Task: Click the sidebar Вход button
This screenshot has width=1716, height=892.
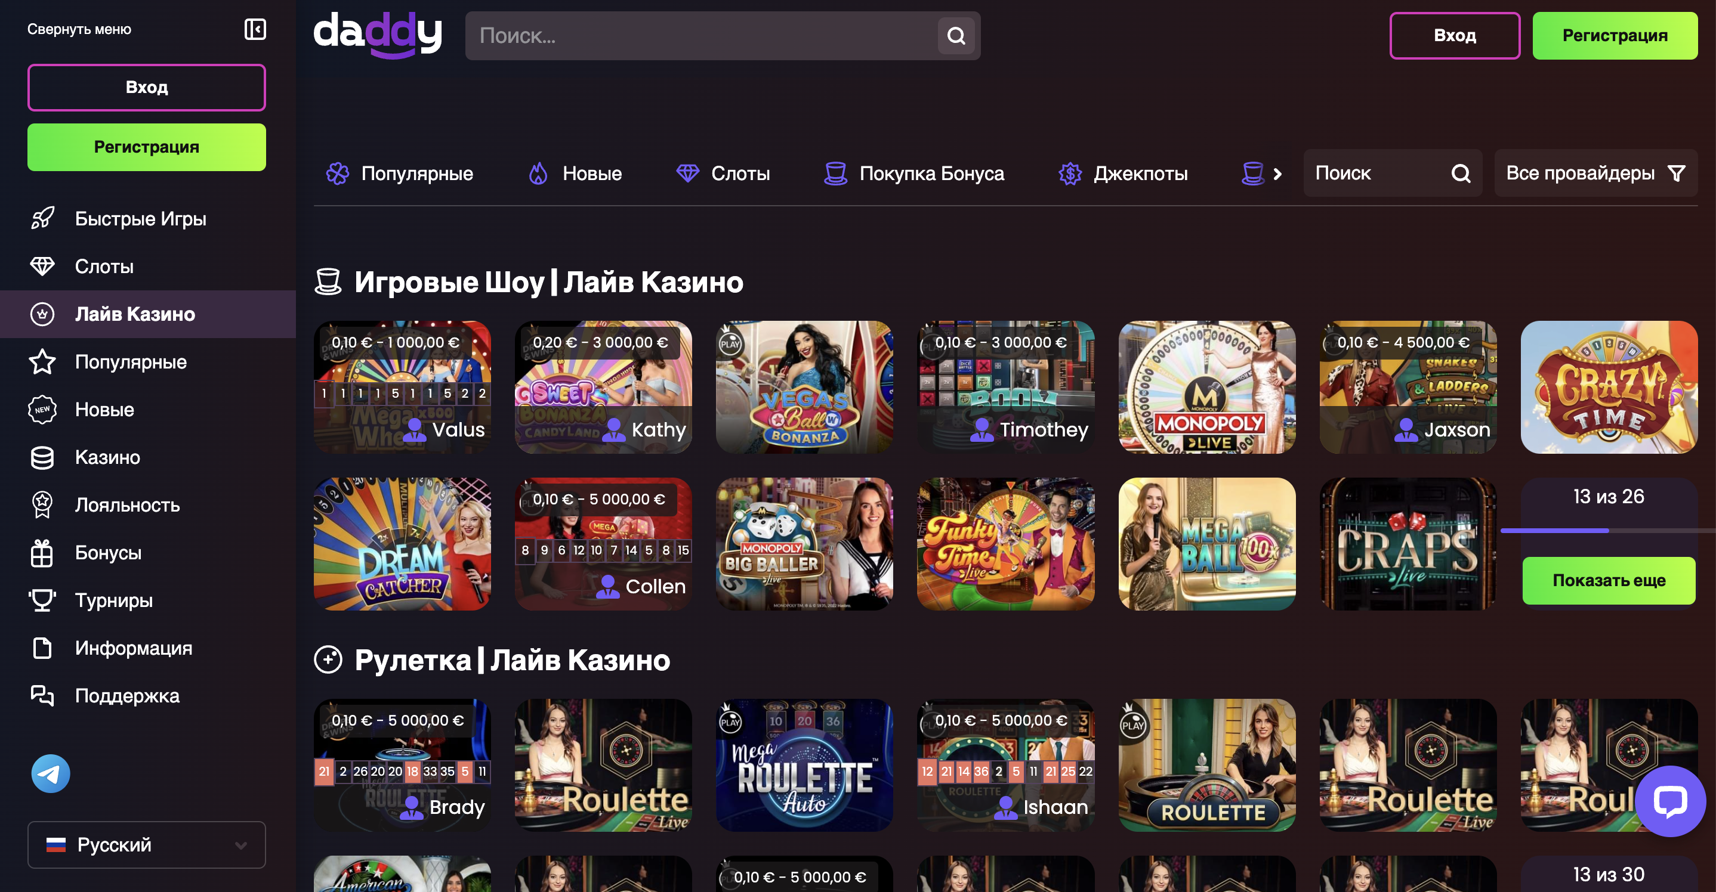Action: (x=147, y=87)
